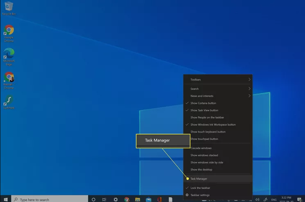Click the ENG language indicator

point(274,200)
